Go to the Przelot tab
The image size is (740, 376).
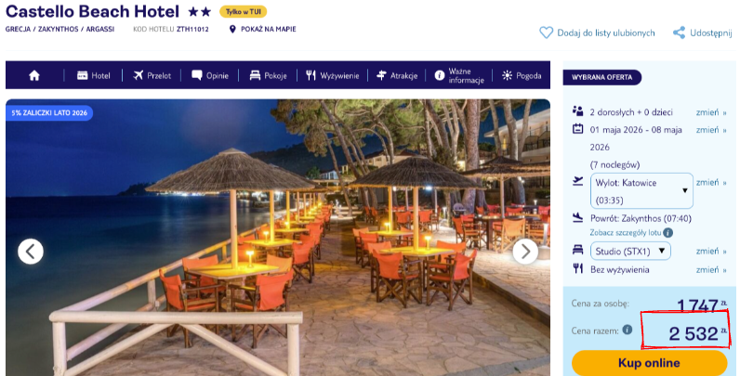pyautogui.click(x=152, y=75)
